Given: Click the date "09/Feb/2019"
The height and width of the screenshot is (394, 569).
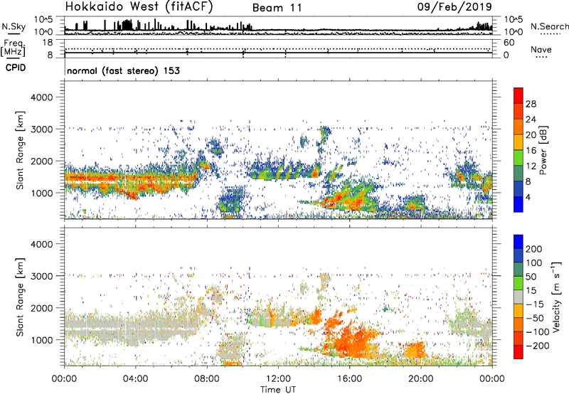Looking at the screenshot, I should pyautogui.click(x=454, y=6).
